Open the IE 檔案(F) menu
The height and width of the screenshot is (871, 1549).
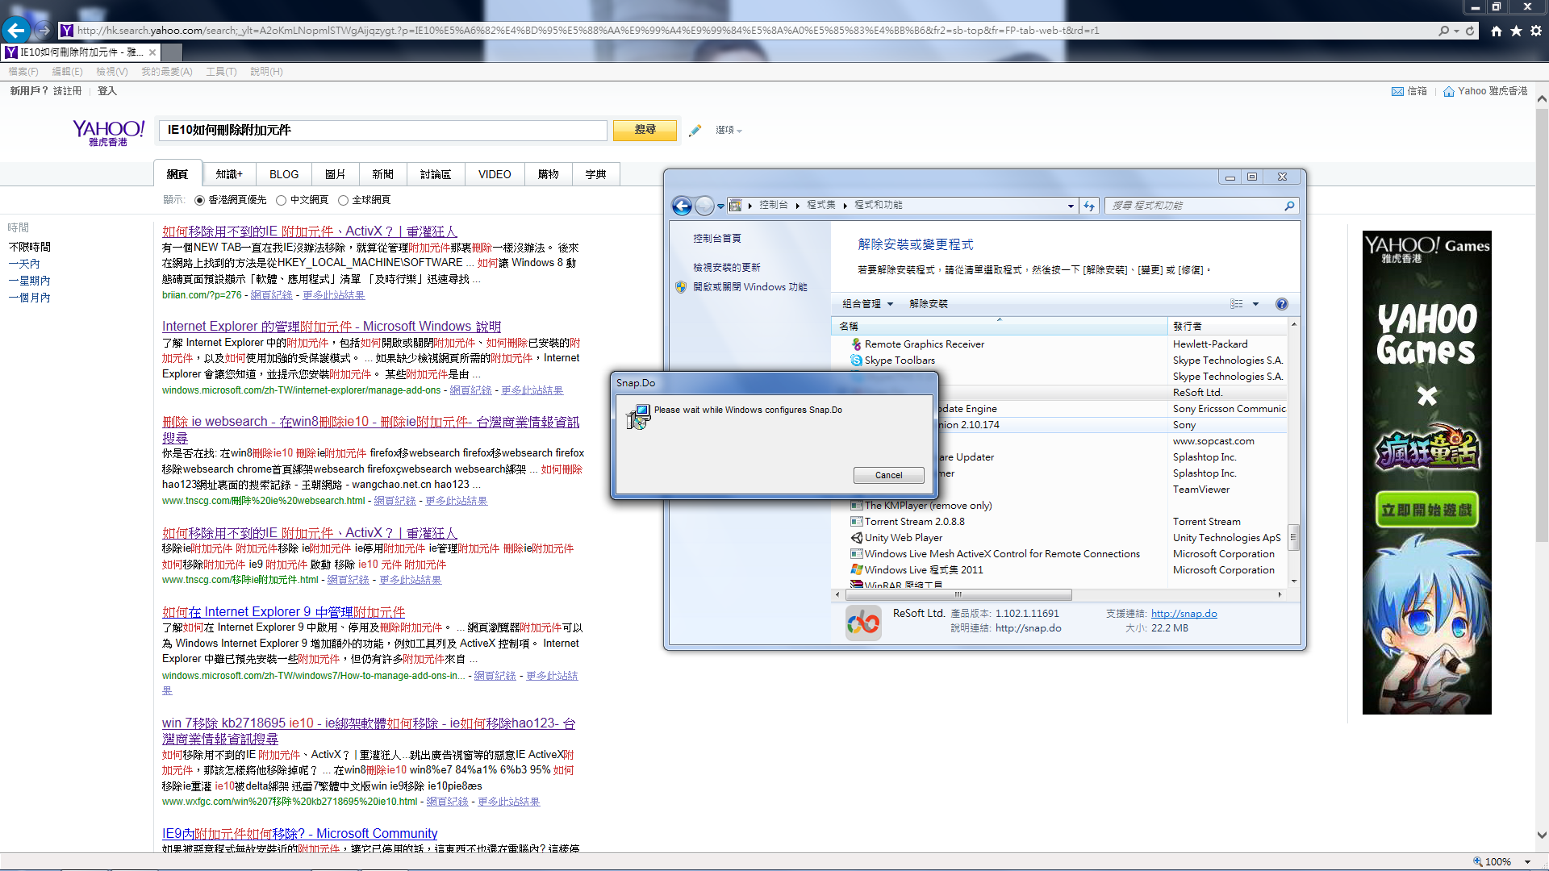point(23,72)
